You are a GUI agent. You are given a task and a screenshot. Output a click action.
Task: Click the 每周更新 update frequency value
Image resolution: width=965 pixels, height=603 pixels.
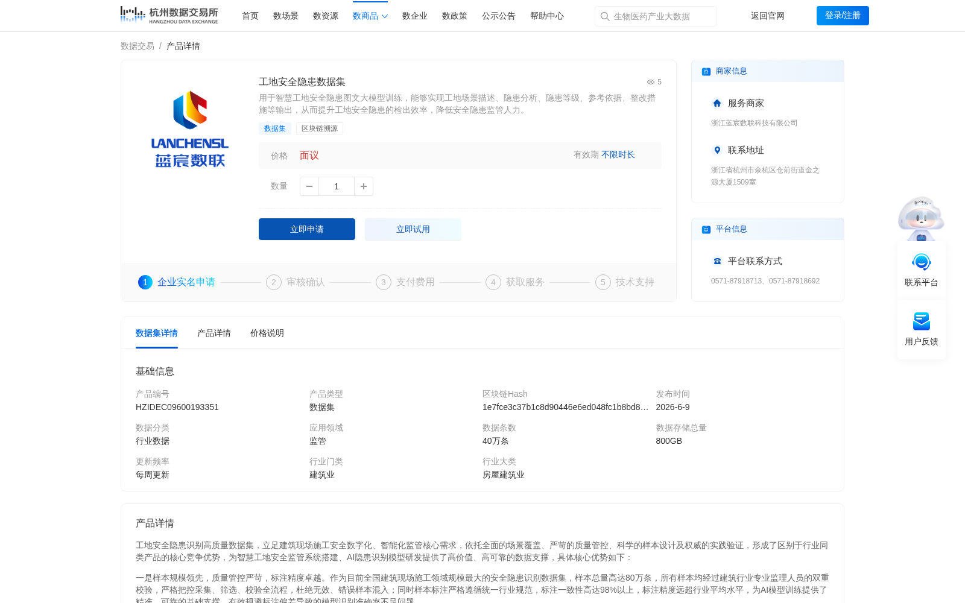tap(153, 475)
